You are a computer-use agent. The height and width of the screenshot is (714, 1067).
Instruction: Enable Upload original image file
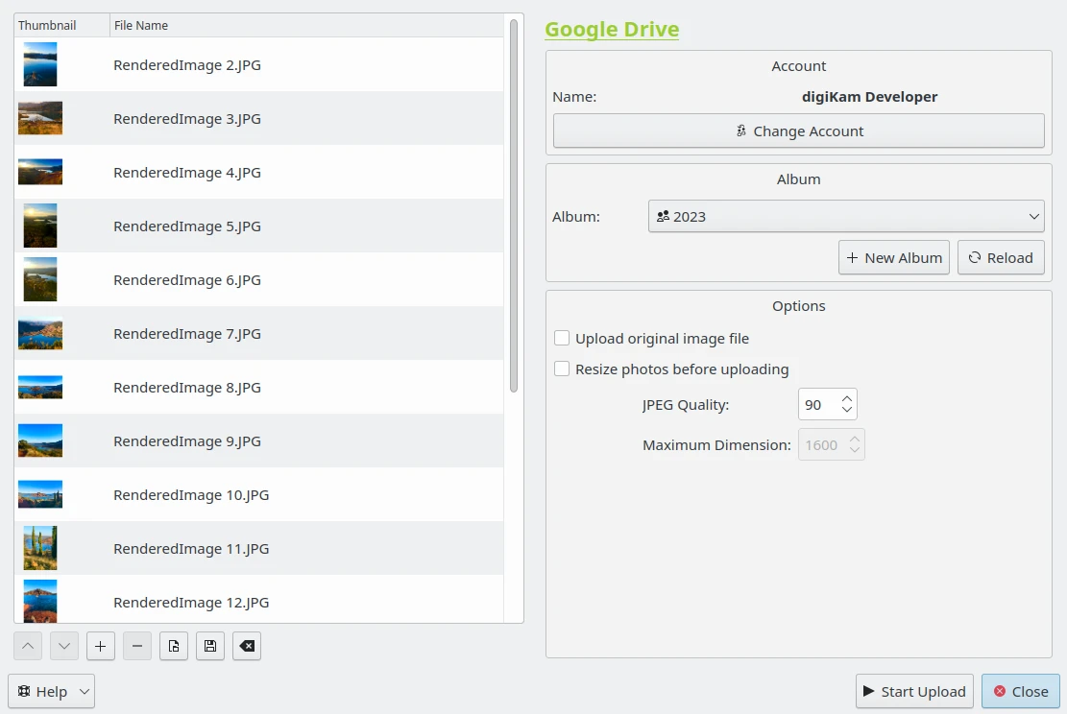pos(562,338)
